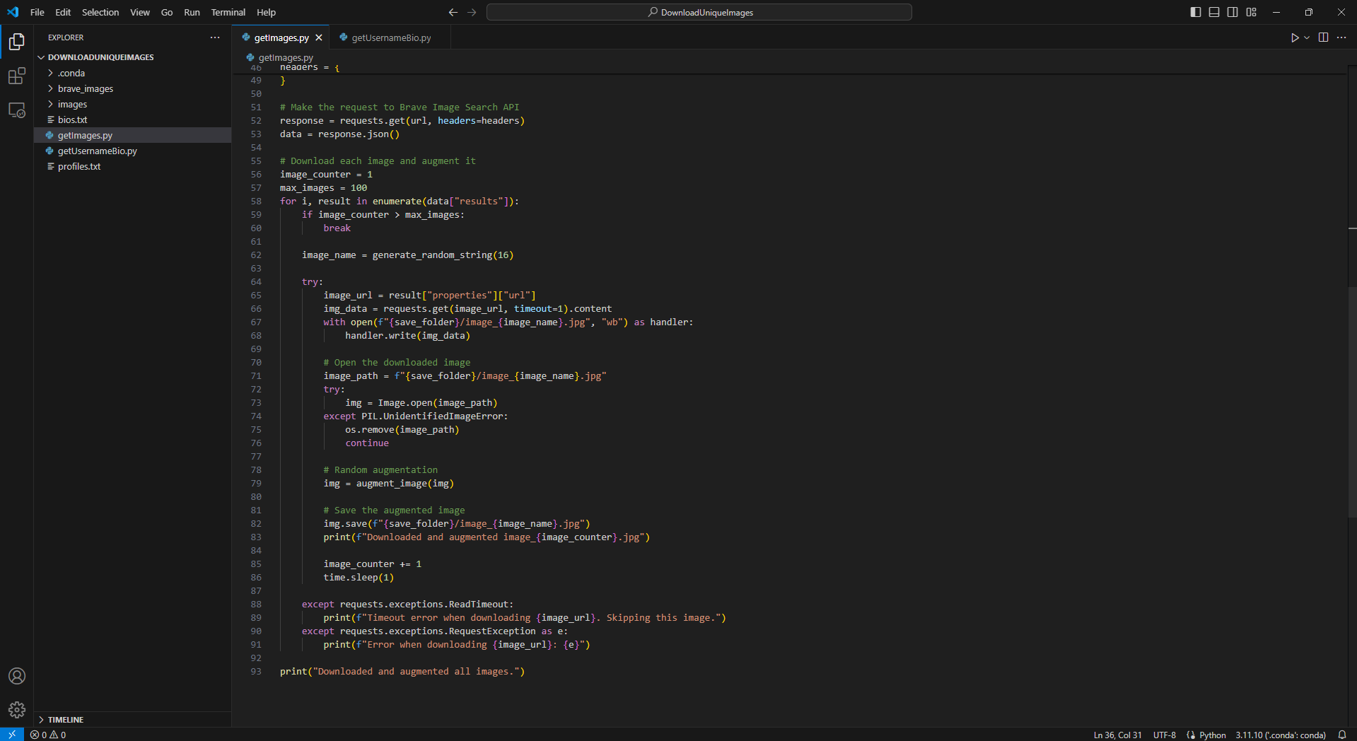Change the Python language mode
Image resolution: width=1357 pixels, height=741 pixels.
click(1212, 735)
